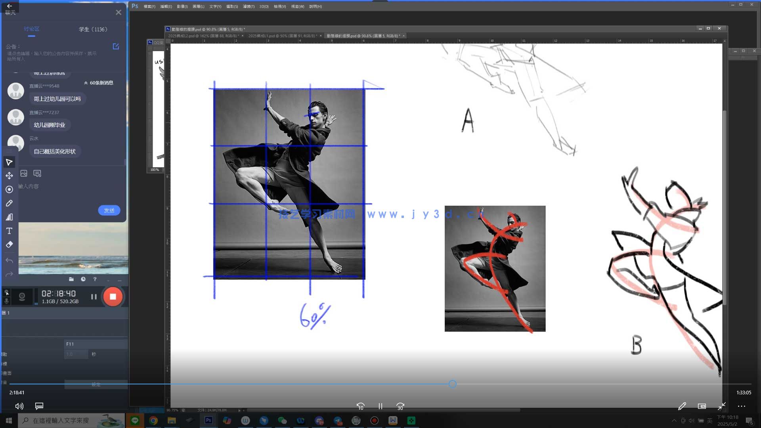Stop recording with the red stop button

(x=113, y=296)
